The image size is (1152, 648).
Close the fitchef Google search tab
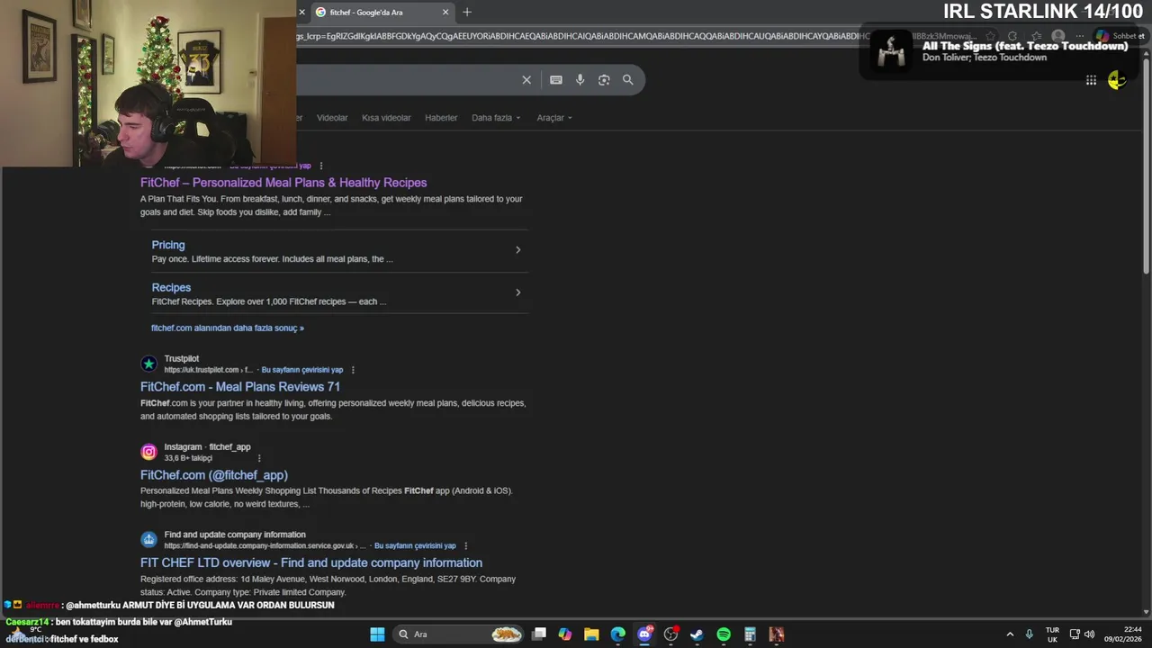445,12
